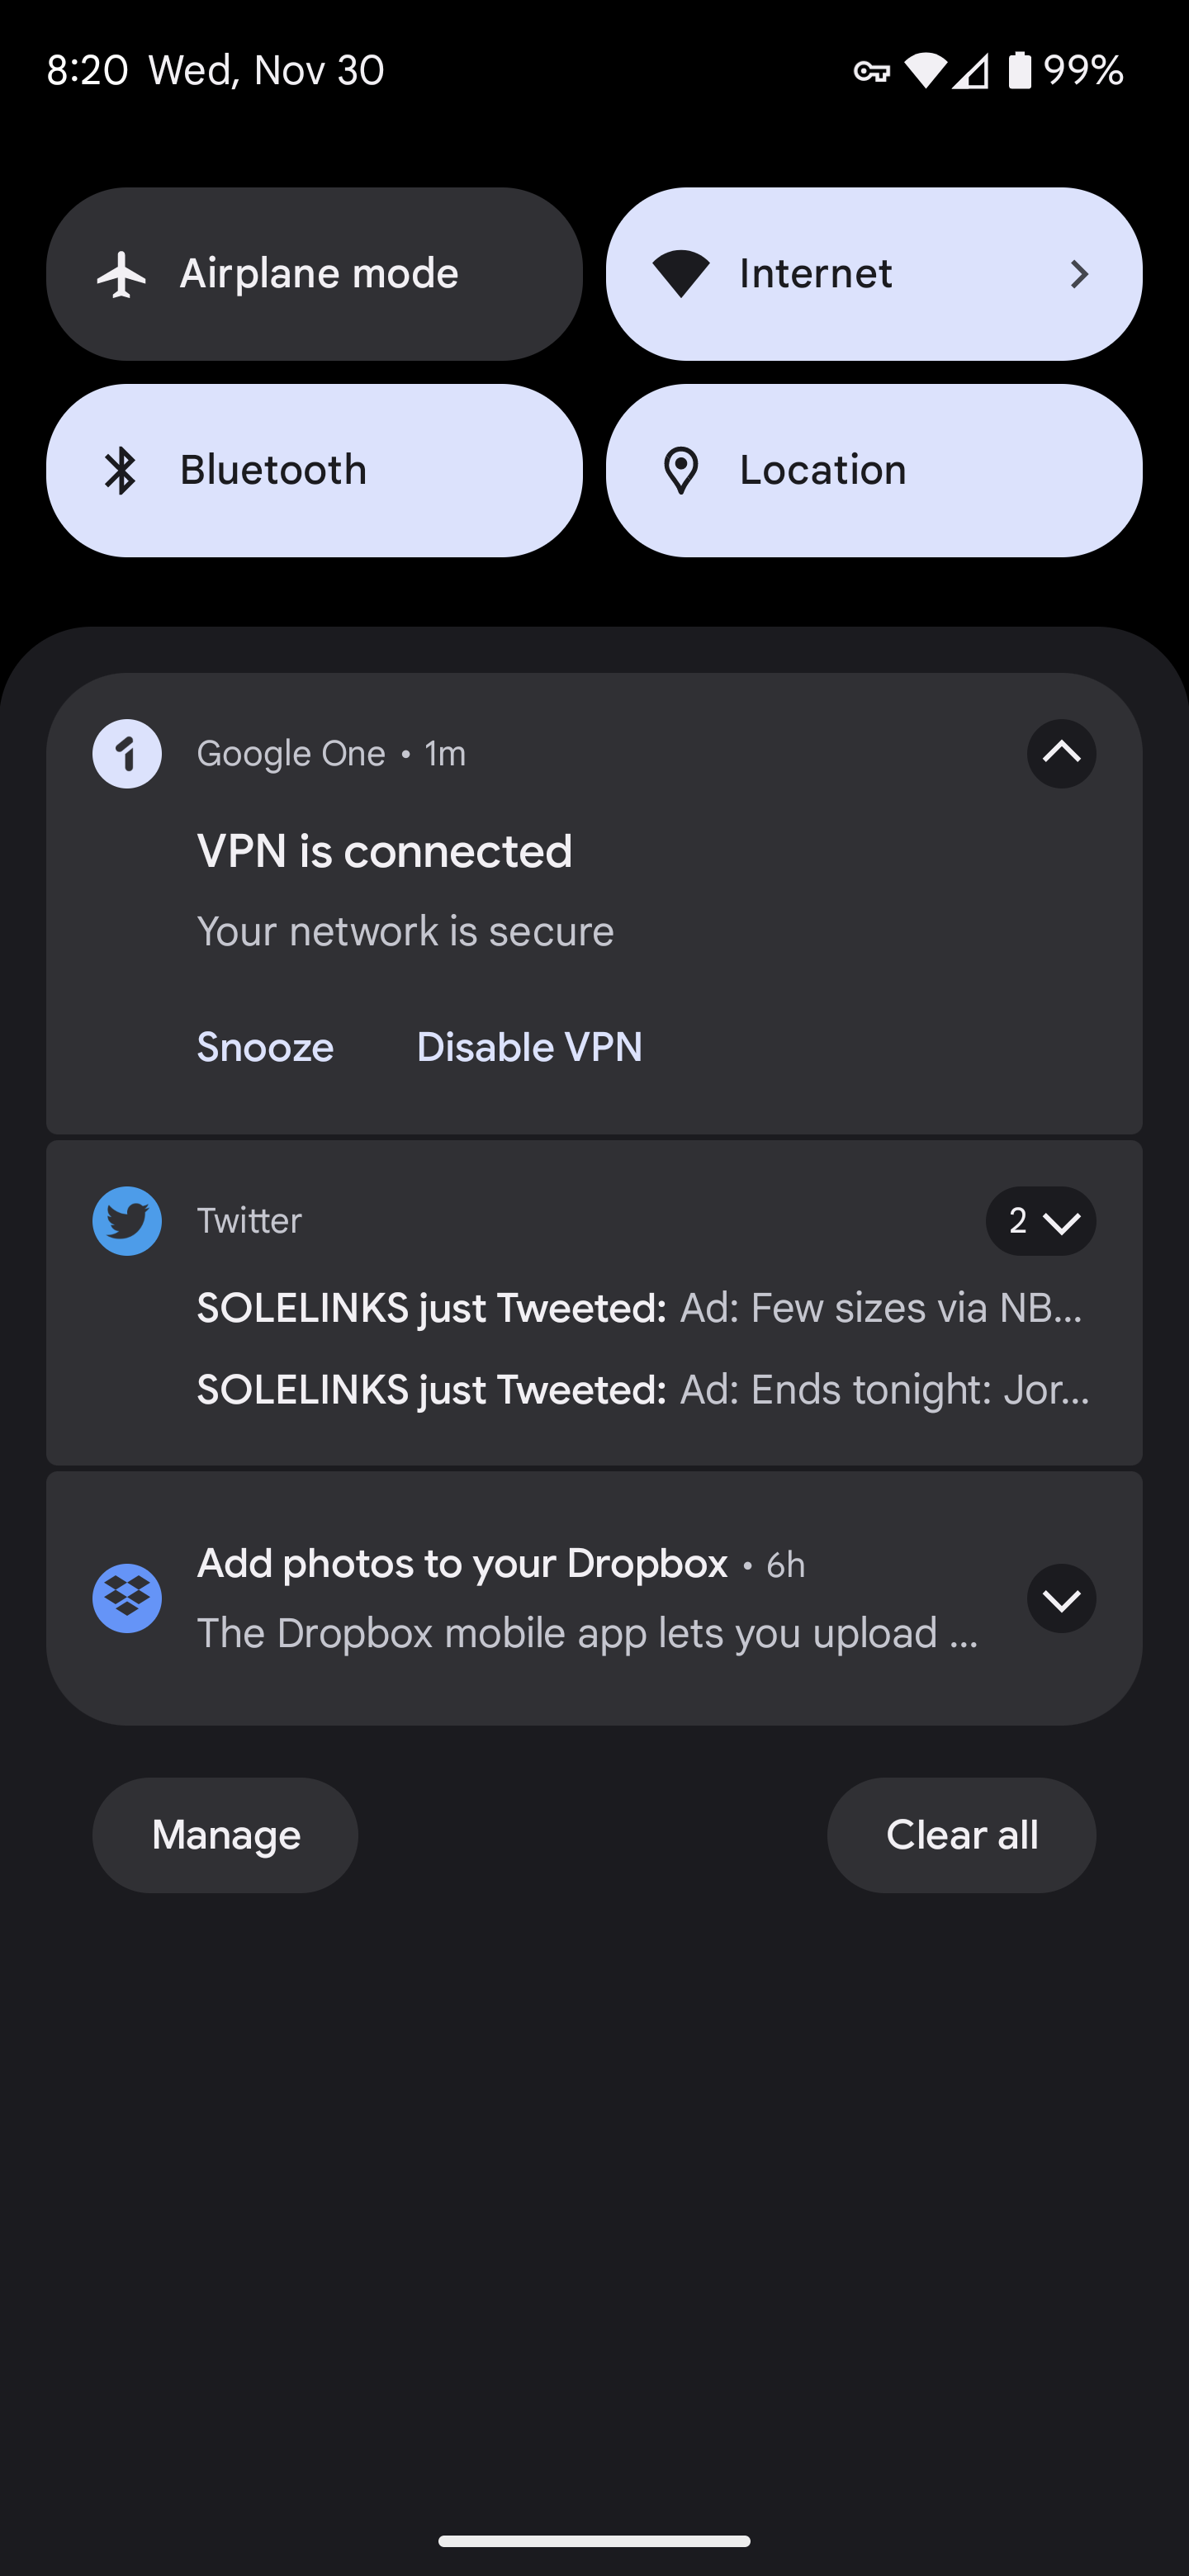Tap the airplane icon in the tile

(122, 274)
